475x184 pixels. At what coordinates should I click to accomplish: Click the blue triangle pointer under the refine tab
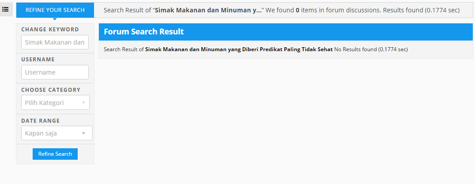(55, 19)
